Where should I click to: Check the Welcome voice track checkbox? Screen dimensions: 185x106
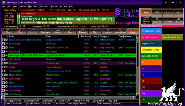pos(3,44)
